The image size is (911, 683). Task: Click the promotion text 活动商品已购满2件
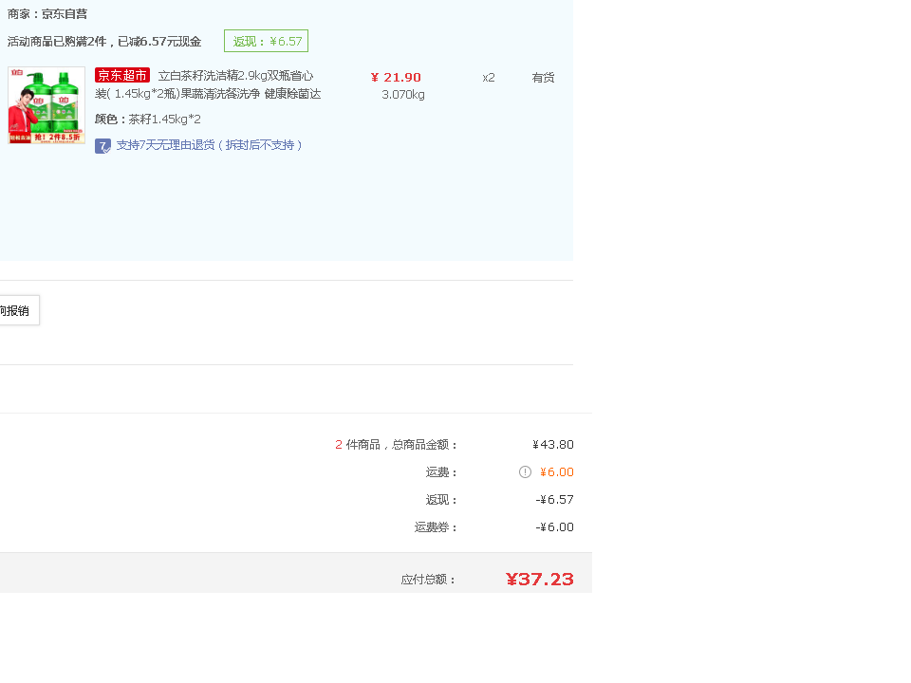click(x=57, y=41)
